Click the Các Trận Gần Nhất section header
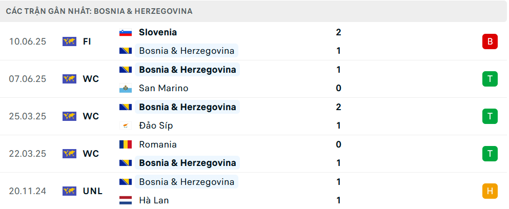 pyautogui.click(x=99, y=11)
